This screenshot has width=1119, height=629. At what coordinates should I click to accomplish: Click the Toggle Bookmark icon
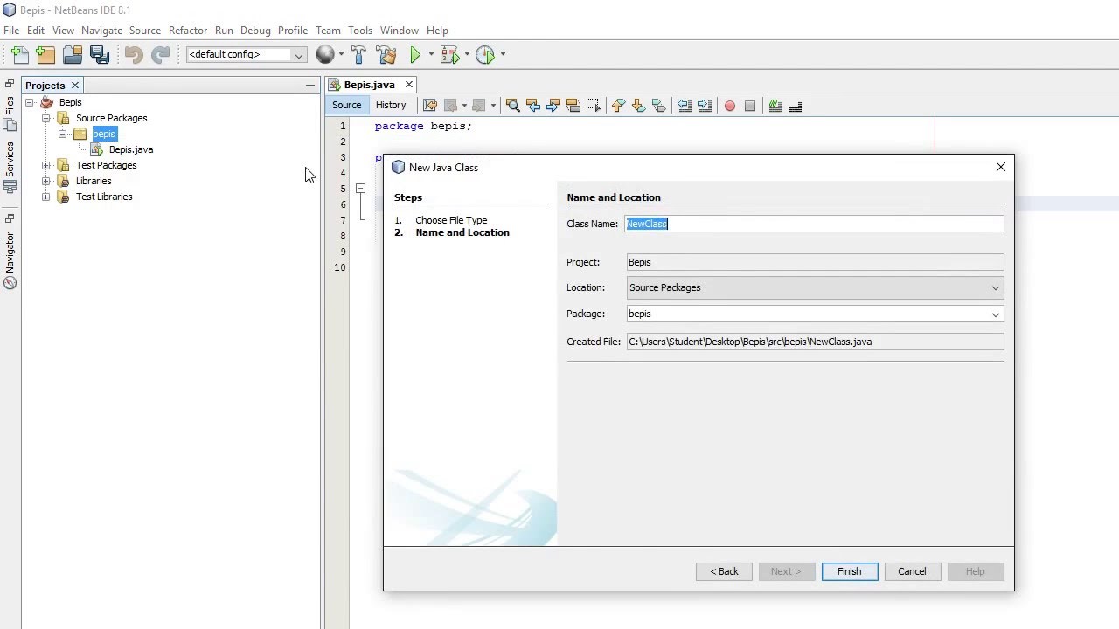tap(659, 106)
